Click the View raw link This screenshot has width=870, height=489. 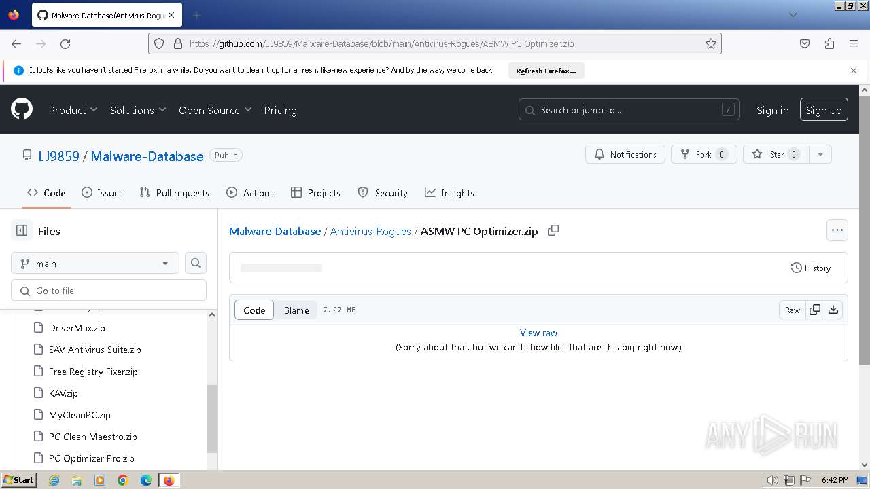click(x=538, y=333)
